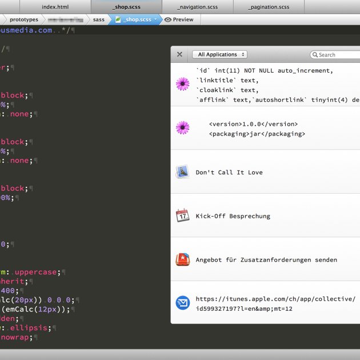Image resolution: width=360 pixels, height=360 pixels.
Task: Click the calendar icon beside Kick-Off Besprechung
Action: [x=182, y=215]
